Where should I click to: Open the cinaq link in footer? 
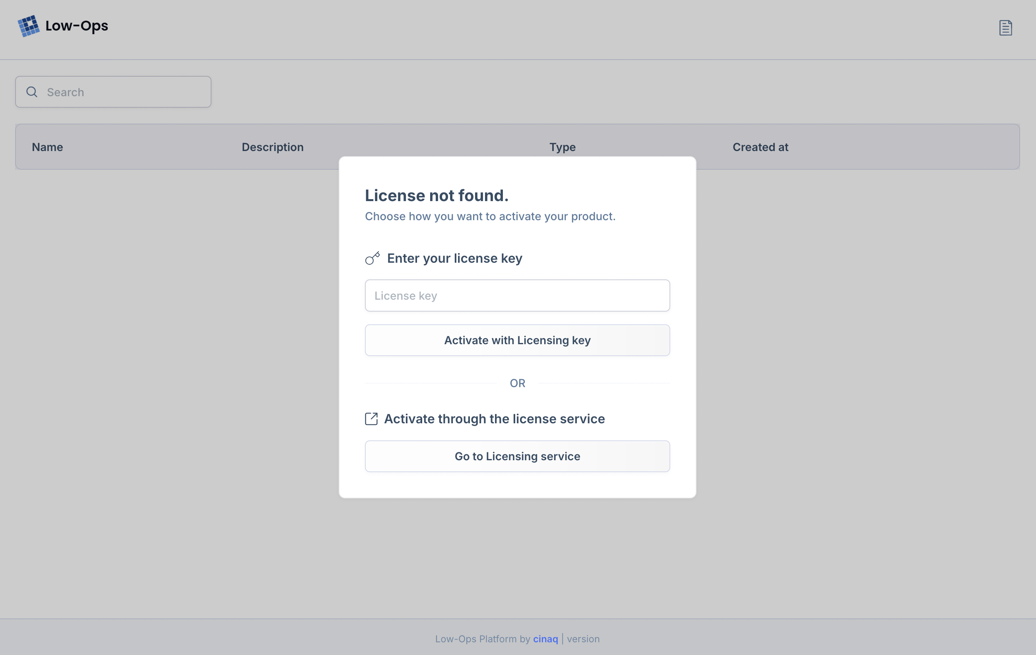coord(545,639)
